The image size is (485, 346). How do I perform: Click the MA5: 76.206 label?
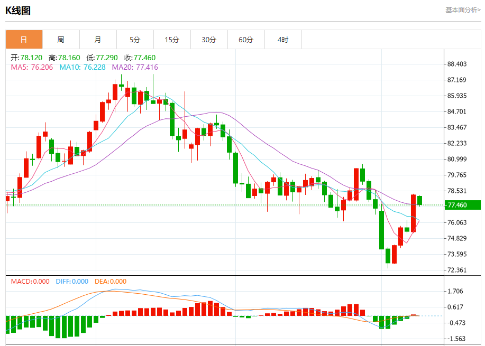coord(32,67)
